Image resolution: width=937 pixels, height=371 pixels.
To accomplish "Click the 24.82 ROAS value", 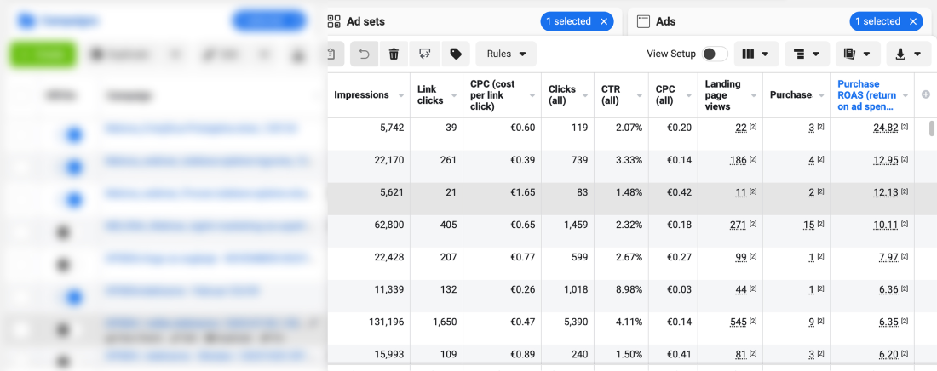I will point(885,128).
